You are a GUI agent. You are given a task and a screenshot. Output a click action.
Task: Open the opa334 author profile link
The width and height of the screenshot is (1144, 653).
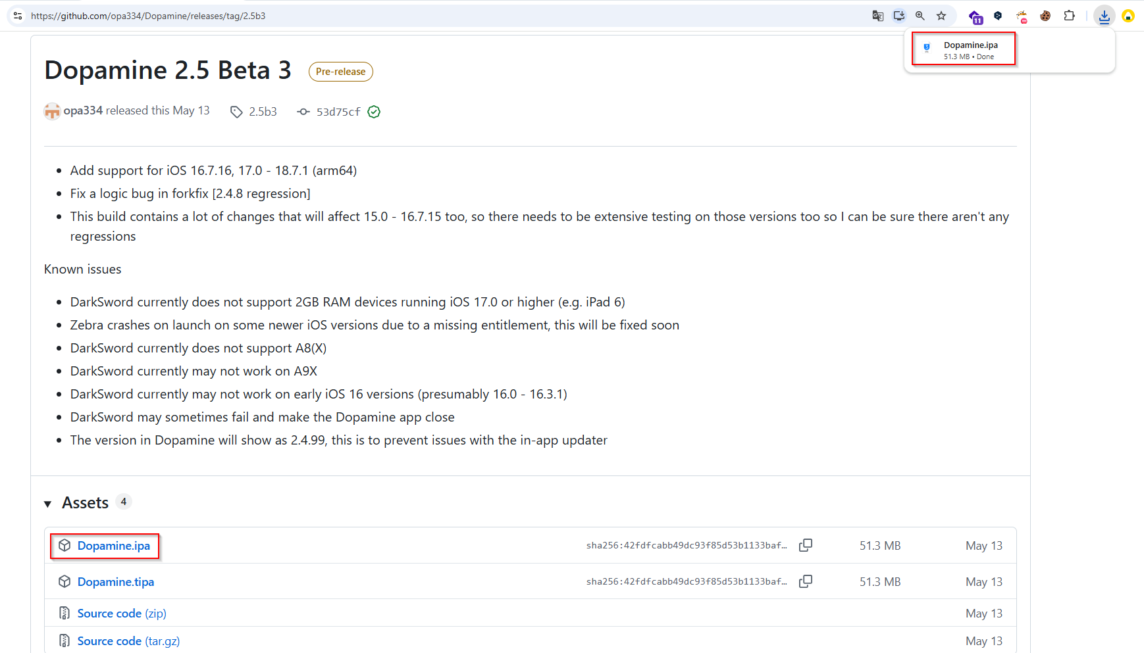[x=83, y=110]
